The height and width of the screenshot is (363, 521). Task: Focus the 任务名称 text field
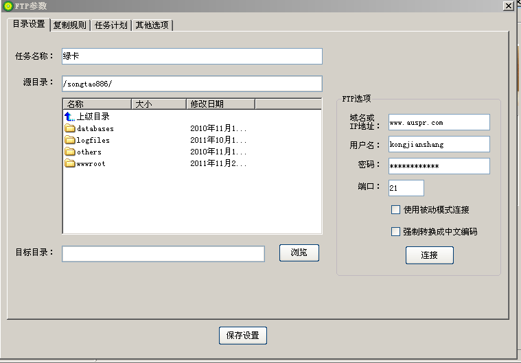pos(192,56)
